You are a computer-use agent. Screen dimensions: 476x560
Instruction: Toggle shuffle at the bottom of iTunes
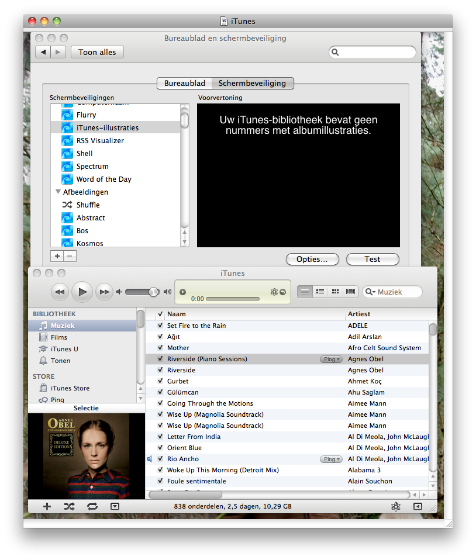click(x=69, y=506)
